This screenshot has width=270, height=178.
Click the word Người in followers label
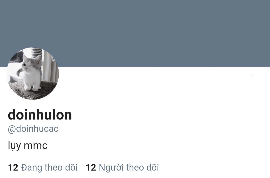click(x=111, y=167)
